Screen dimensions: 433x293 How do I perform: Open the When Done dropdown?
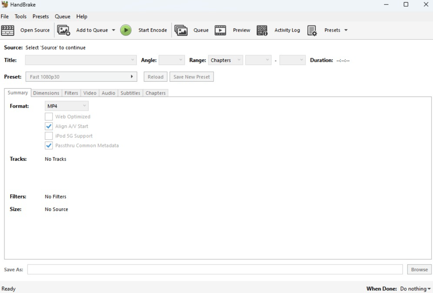[x=415, y=289]
